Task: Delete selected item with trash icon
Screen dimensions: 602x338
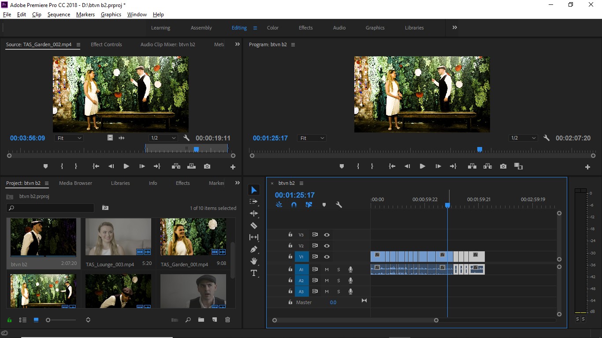Action: pyautogui.click(x=228, y=320)
